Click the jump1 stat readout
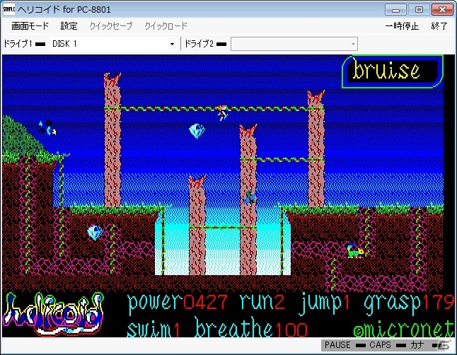This screenshot has width=457, height=355. coord(325,303)
